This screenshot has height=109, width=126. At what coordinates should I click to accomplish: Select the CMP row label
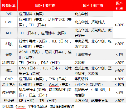coord(9,79)
